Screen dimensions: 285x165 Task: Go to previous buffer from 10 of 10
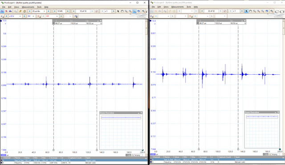[x=73, y=11]
